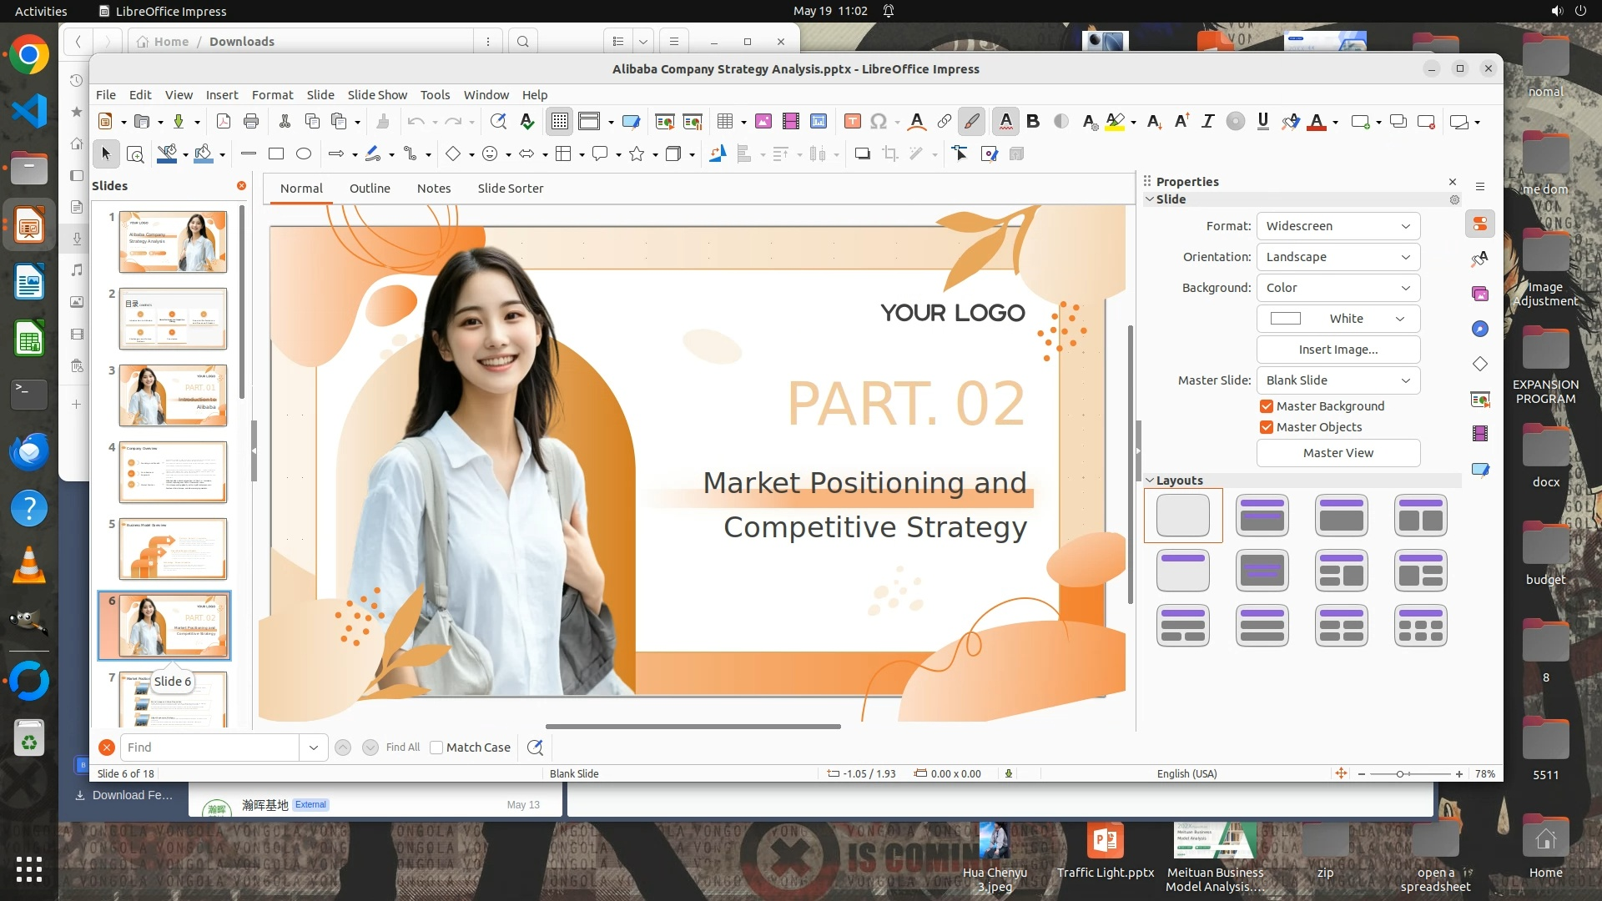Image resolution: width=1602 pixels, height=901 pixels.
Task: Click the Display Grid icon
Action: point(559,122)
